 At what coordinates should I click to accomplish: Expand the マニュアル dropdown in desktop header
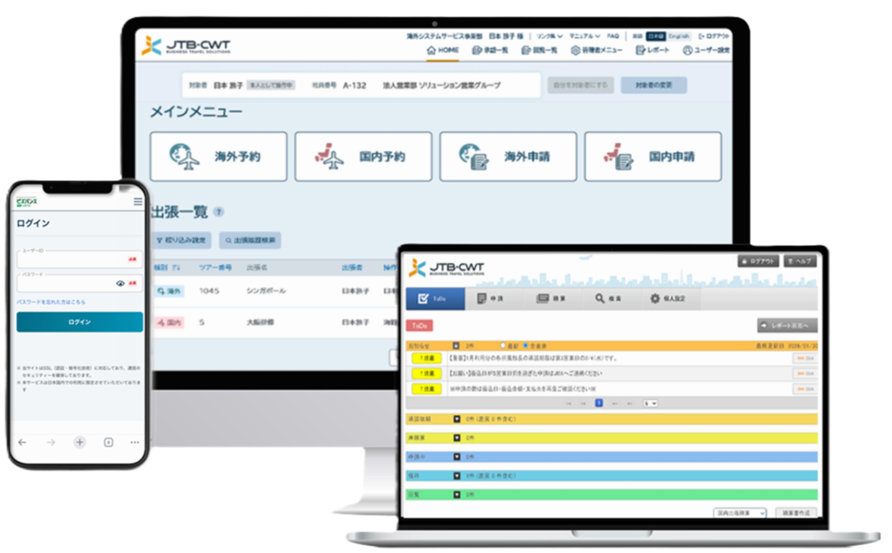pos(585,36)
